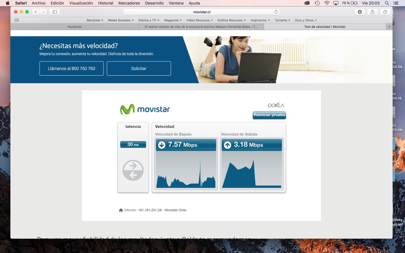Open Time Machine menu bar icon

317,3
